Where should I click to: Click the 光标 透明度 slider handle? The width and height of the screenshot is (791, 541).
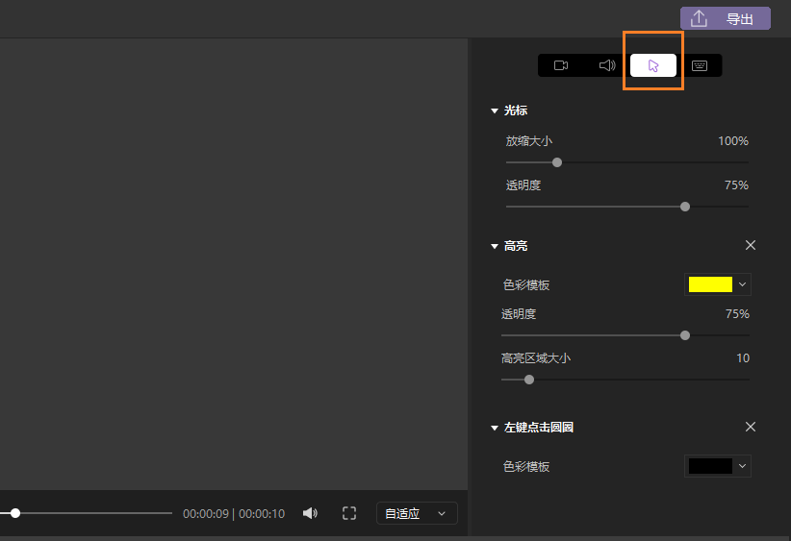[x=685, y=207]
